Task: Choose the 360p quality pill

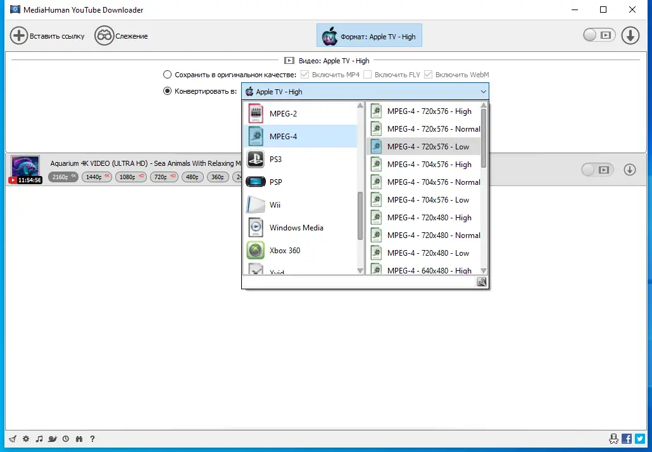Action: pyautogui.click(x=218, y=177)
